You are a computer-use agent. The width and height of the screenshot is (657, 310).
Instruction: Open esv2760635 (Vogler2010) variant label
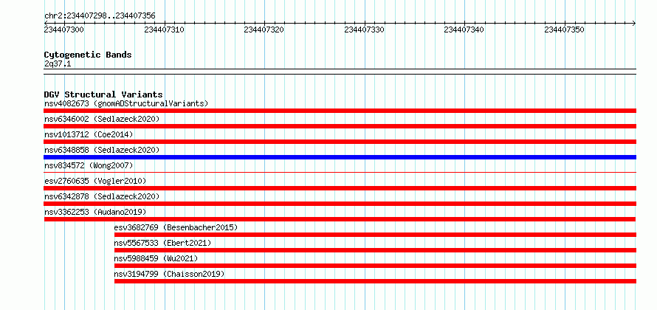[x=95, y=181]
